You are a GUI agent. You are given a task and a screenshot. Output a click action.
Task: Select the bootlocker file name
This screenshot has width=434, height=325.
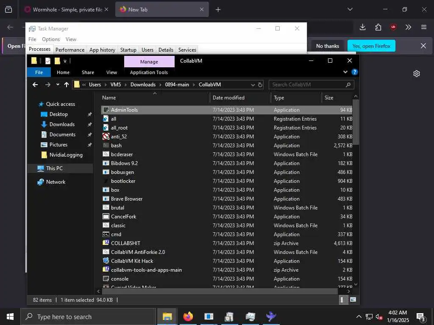tap(123, 181)
